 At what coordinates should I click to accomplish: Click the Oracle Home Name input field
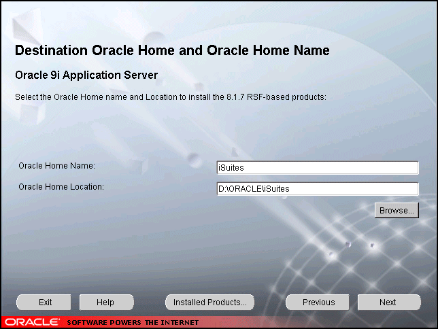(x=318, y=168)
